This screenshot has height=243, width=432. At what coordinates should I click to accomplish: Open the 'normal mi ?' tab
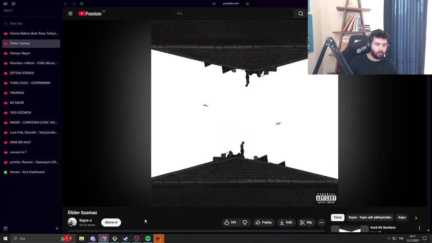pos(31,152)
